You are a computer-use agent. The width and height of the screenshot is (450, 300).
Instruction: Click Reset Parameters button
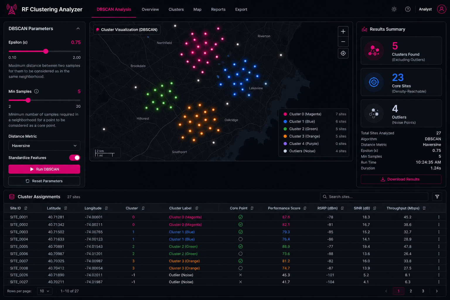pyautogui.click(x=44, y=181)
